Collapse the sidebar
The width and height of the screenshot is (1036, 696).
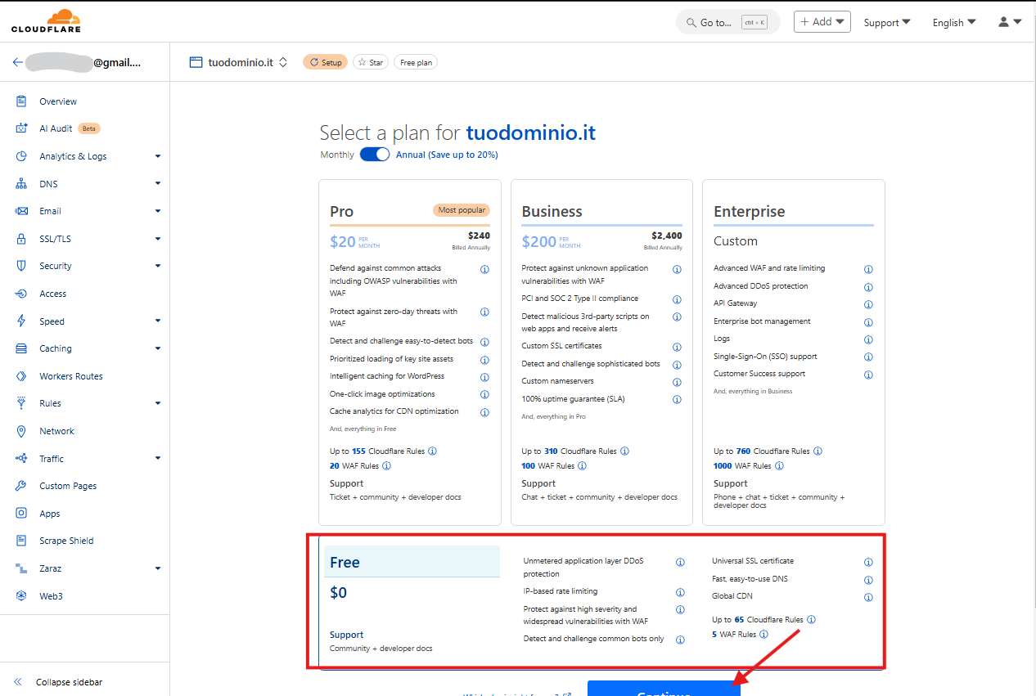(x=57, y=681)
